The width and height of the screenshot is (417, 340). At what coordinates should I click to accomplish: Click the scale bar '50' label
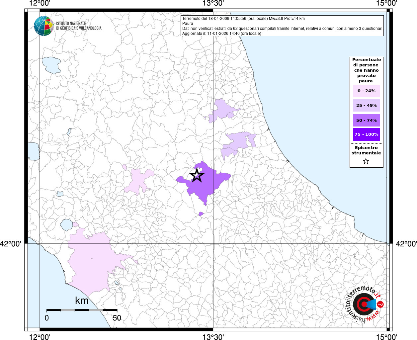[117, 318]
